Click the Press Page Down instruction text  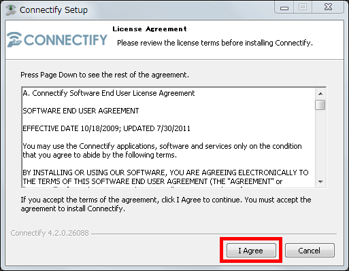pyautogui.click(x=105, y=75)
